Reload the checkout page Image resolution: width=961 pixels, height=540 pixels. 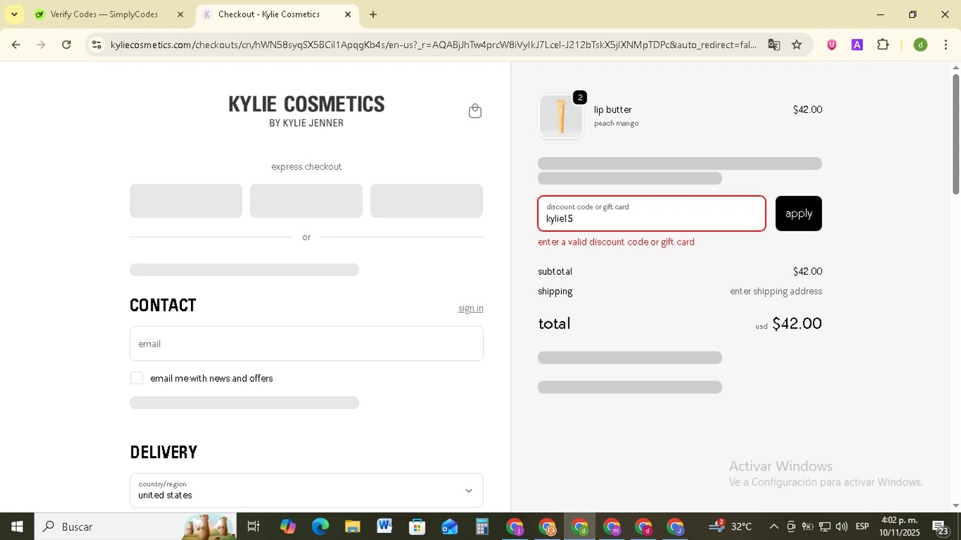[x=67, y=45]
